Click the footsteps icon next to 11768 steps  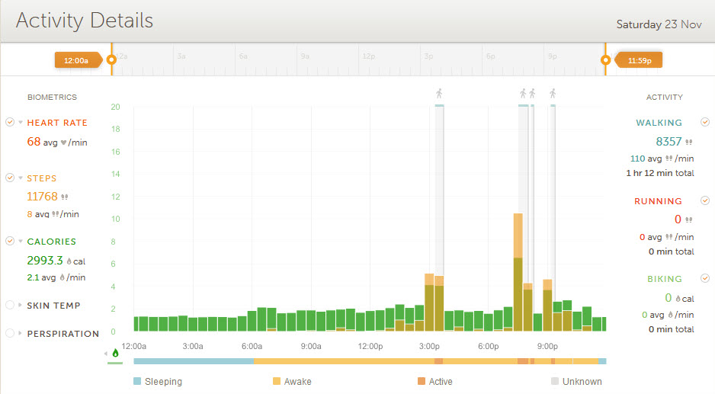click(x=65, y=197)
